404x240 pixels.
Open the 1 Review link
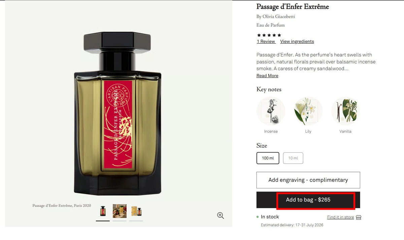pyautogui.click(x=266, y=42)
